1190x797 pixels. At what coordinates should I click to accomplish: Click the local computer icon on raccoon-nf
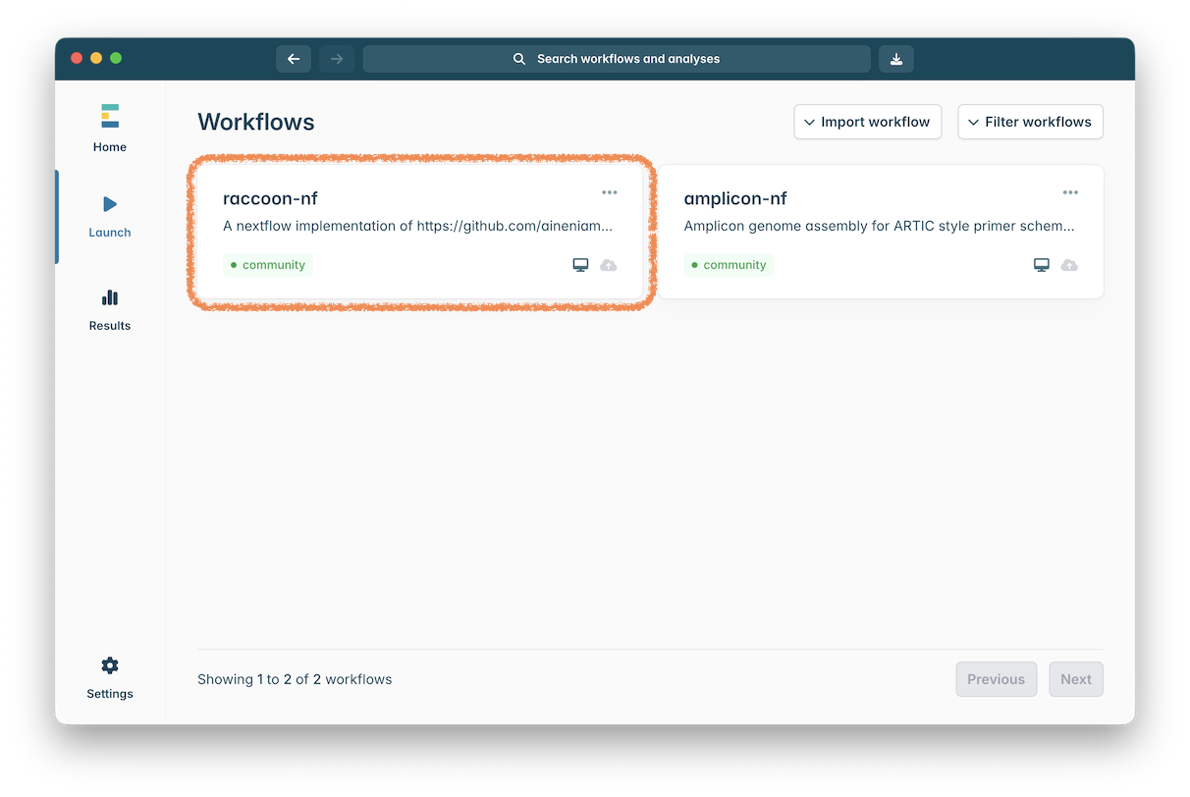(x=580, y=265)
